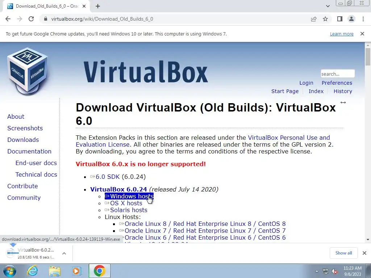Open About in the sidebar
The image size is (371, 278).
click(x=16, y=117)
